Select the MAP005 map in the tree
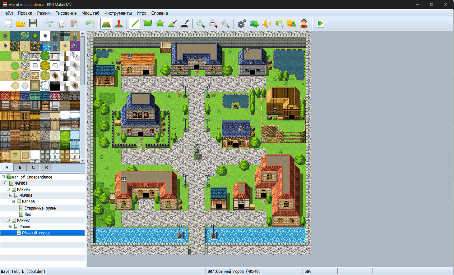Screen dimensions: 454x275 pos(28,202)
